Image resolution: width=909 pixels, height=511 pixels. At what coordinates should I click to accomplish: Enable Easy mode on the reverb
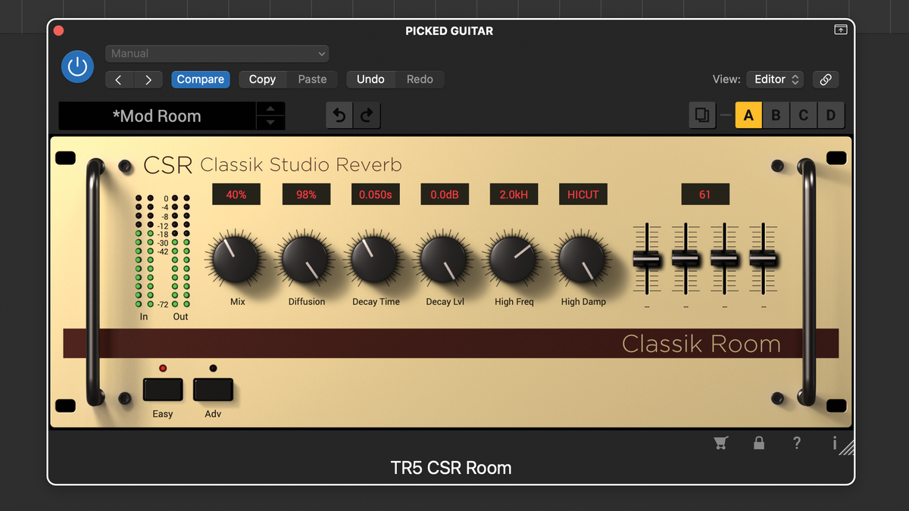click(x=163, y=388)
